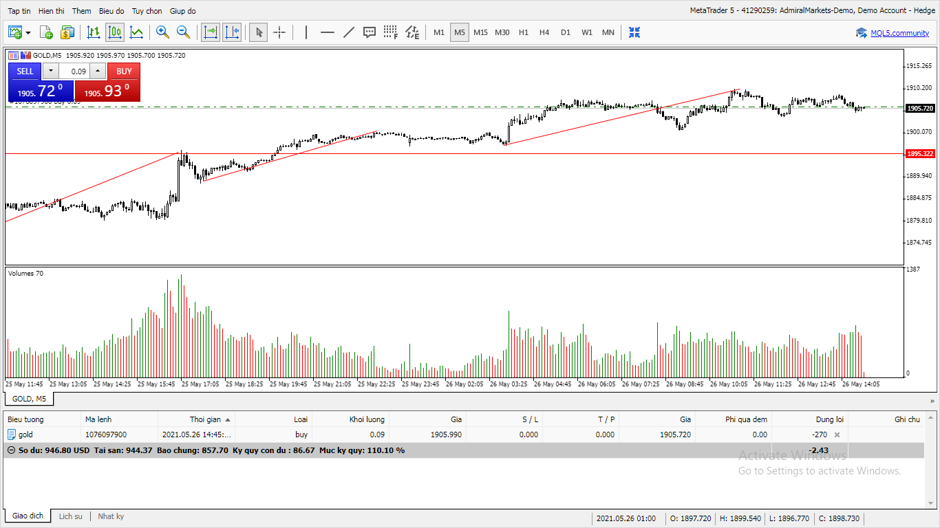Open the Giup do menu
Image resolution: width=940 pixels, height=528 pixels.
[183, 11]
